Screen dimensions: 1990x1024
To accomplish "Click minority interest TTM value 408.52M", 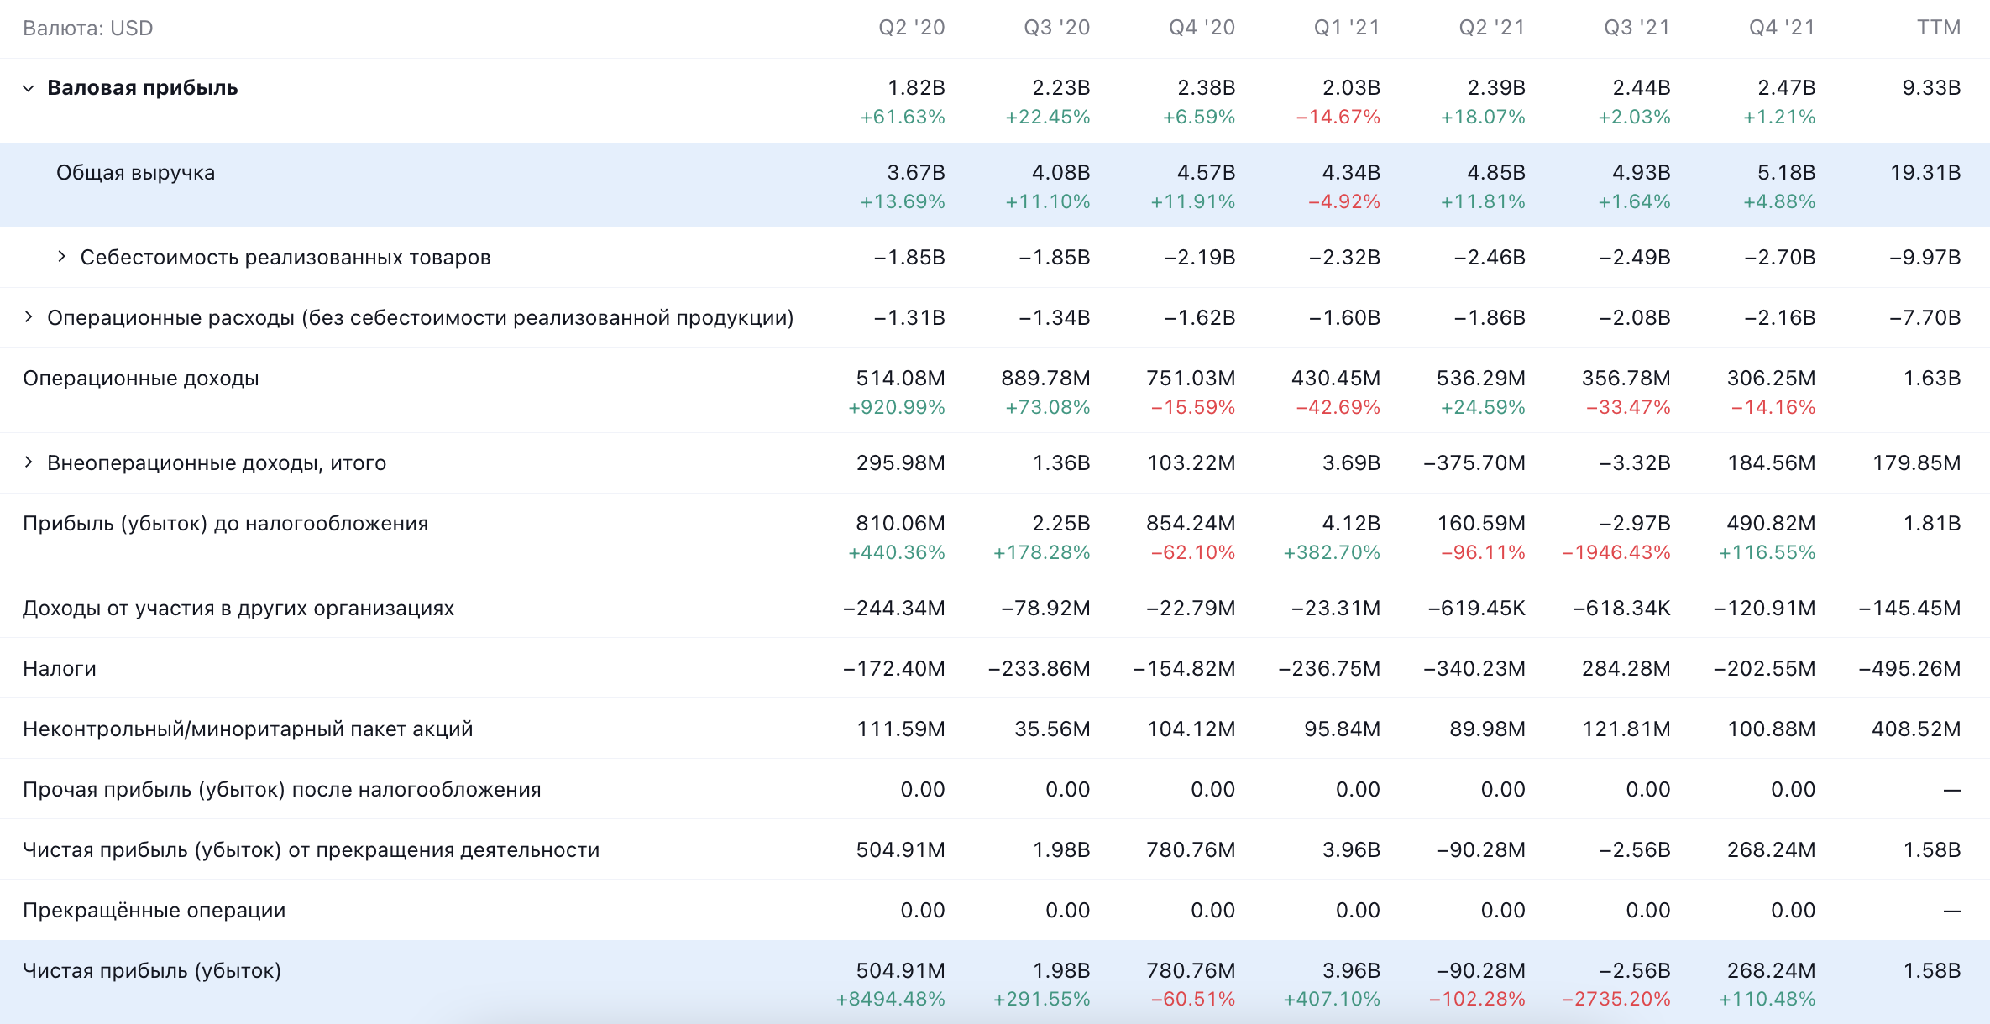I will [1917, 729].
